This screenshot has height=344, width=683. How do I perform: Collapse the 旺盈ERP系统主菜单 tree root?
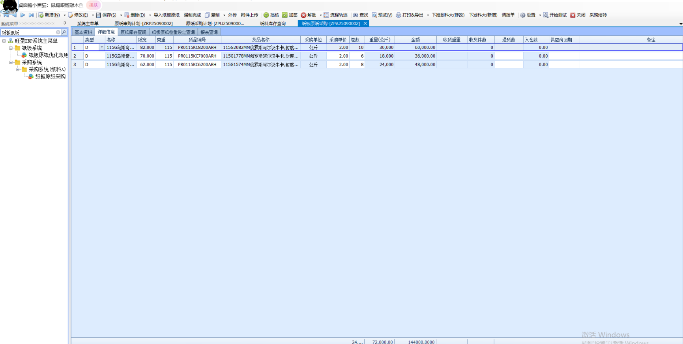click(4, 41)
